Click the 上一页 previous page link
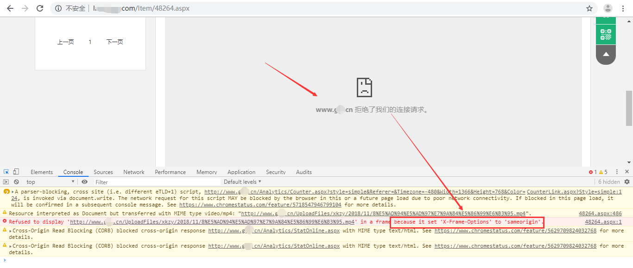Image resolution: width=633 pixels, height=268 pixels. coord(65,42)
